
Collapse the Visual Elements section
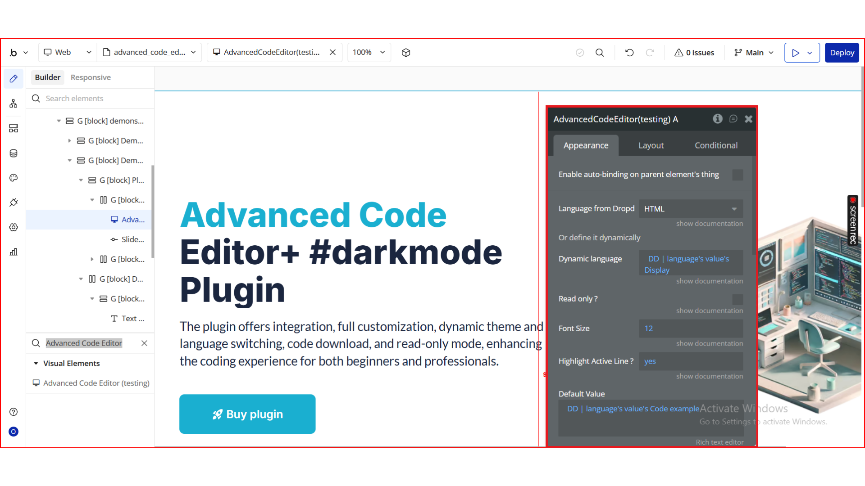point(36,363)
